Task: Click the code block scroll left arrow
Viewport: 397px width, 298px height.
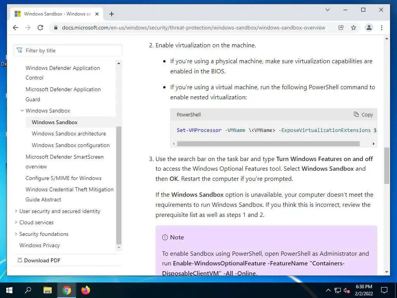Action: click(x=174, y=144)
